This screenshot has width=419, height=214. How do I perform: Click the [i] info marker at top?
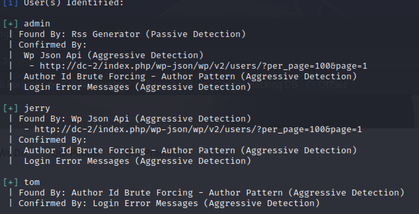(x=11, y=3)
